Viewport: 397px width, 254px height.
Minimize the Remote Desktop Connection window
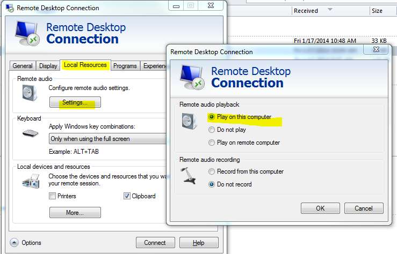176,6
